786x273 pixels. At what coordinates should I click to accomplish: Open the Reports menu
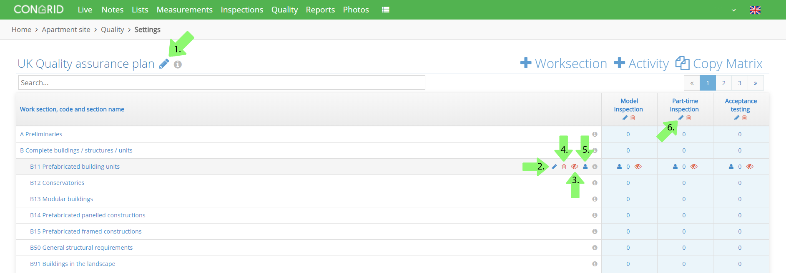[x=320, y=10]
